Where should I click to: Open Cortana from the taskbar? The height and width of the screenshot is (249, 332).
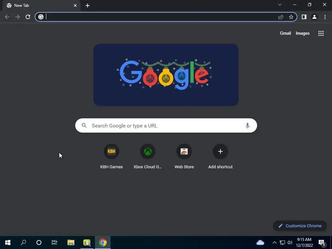39,243
